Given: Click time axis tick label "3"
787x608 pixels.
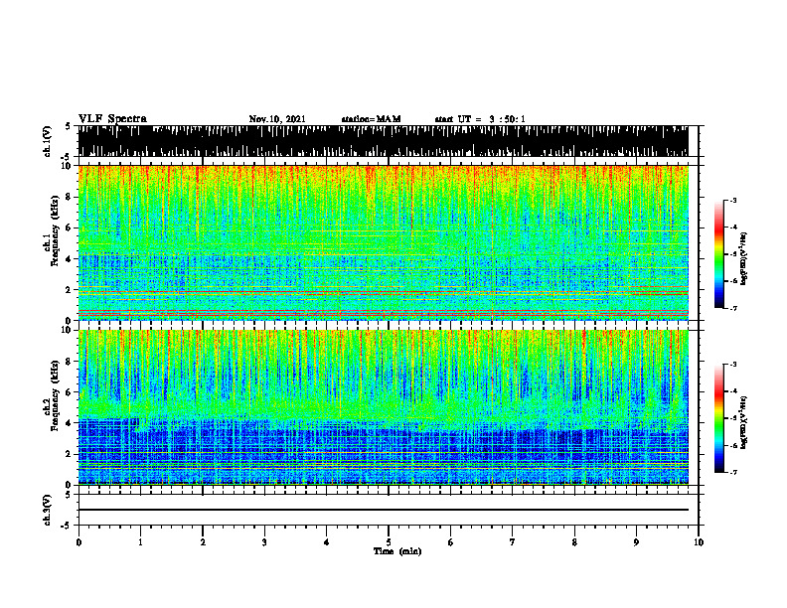Looking at the screenshot, I should (x=264, y=542).
